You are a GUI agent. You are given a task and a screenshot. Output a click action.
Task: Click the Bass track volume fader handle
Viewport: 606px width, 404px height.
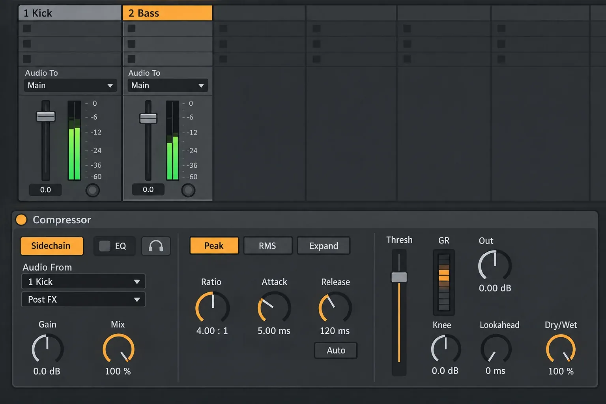(148, 118)
